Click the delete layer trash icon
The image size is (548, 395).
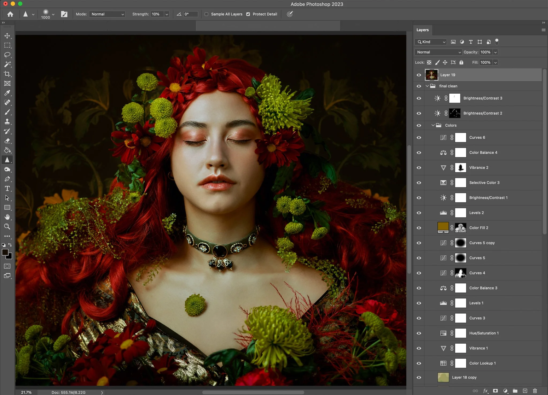(x=535, y=391)
